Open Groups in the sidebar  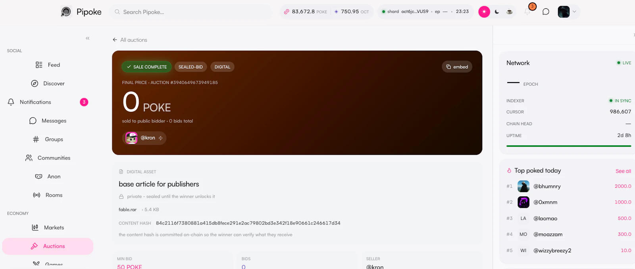[48, 140]
